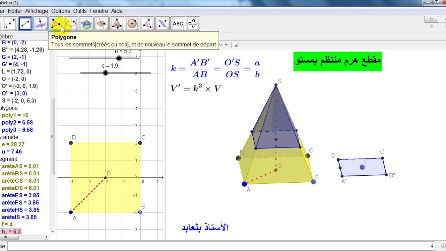The width and height of the screenshot is (446, 251).
Task: Select the Pyramid tool
Action: pos(117,24)
